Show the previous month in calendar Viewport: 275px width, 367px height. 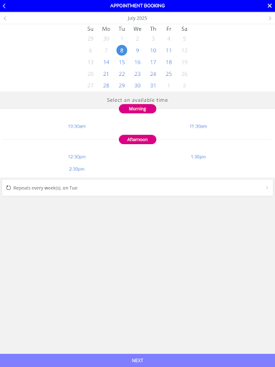tap(5, 19)
